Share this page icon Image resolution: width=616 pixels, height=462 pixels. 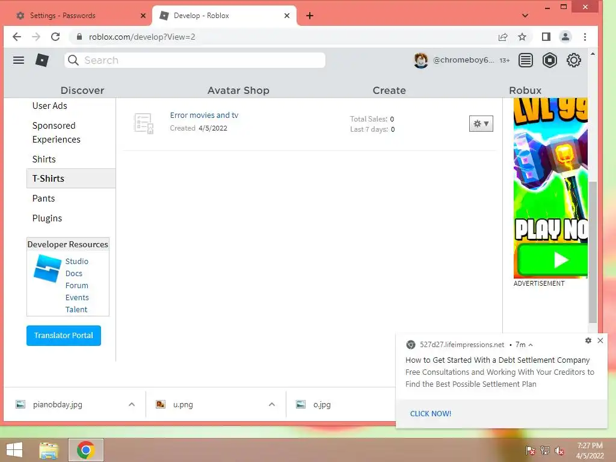tap(502, 37)
